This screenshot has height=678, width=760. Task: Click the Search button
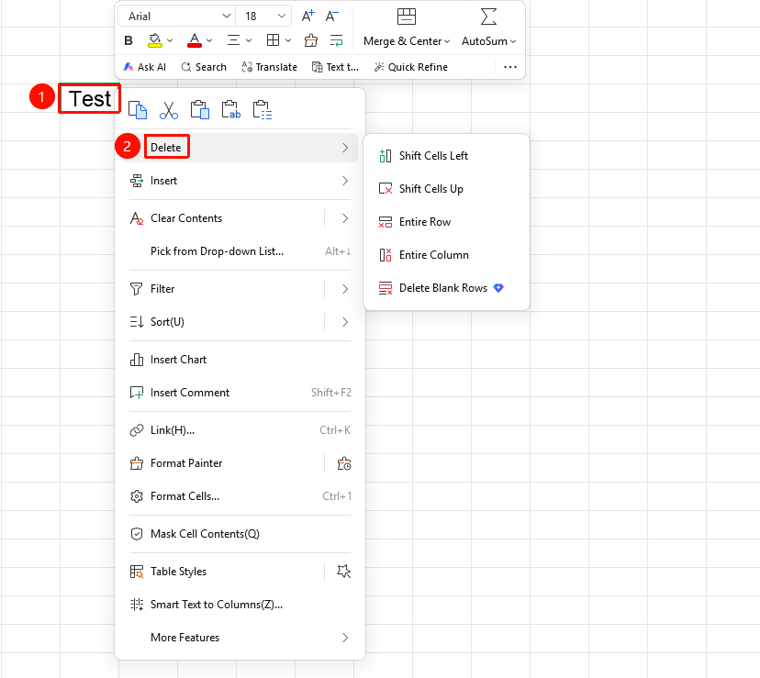tap(204, 67)
